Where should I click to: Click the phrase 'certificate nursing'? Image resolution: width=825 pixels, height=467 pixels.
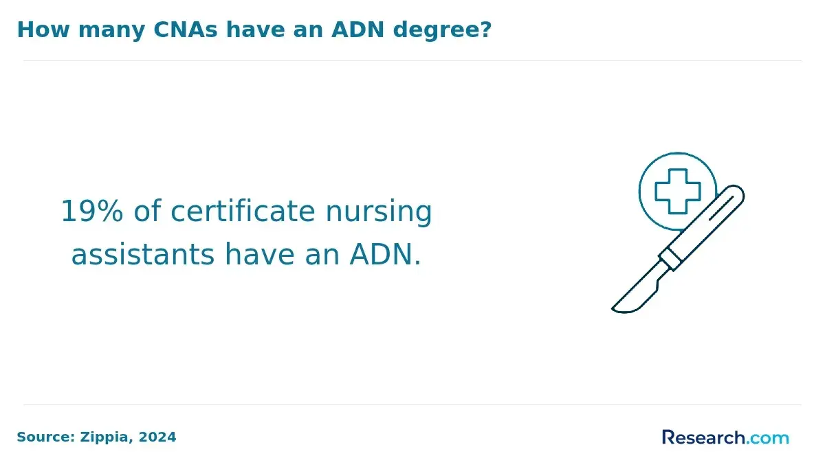[301, 213]
